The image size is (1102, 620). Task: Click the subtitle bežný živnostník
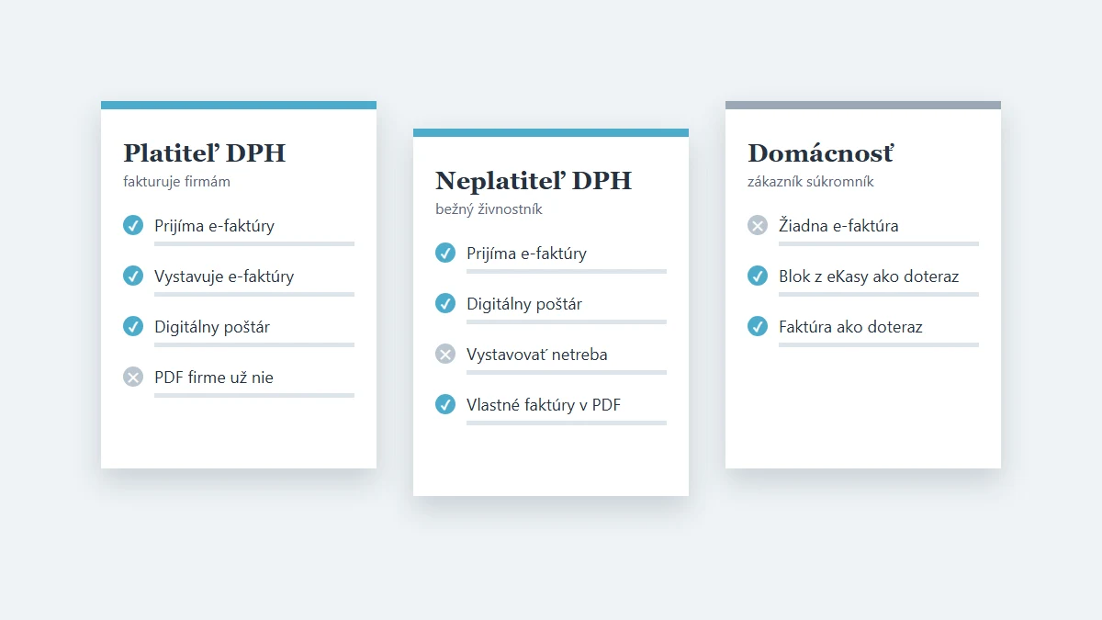tap(489, 209)
